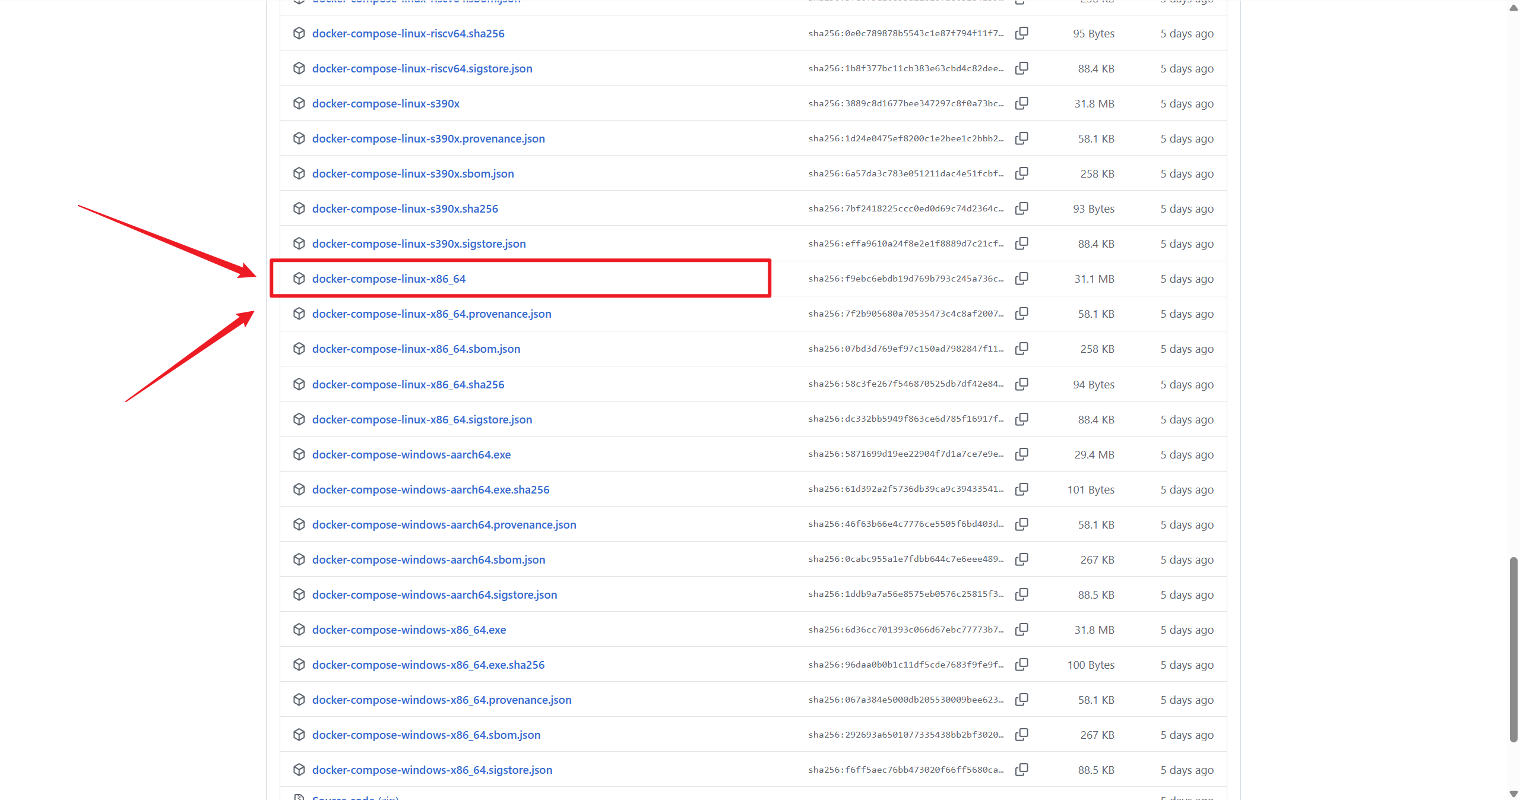This screenshot has width=1520, height=800.
Task: Click the scrollbar up arrow
Action: [1513, 7]
